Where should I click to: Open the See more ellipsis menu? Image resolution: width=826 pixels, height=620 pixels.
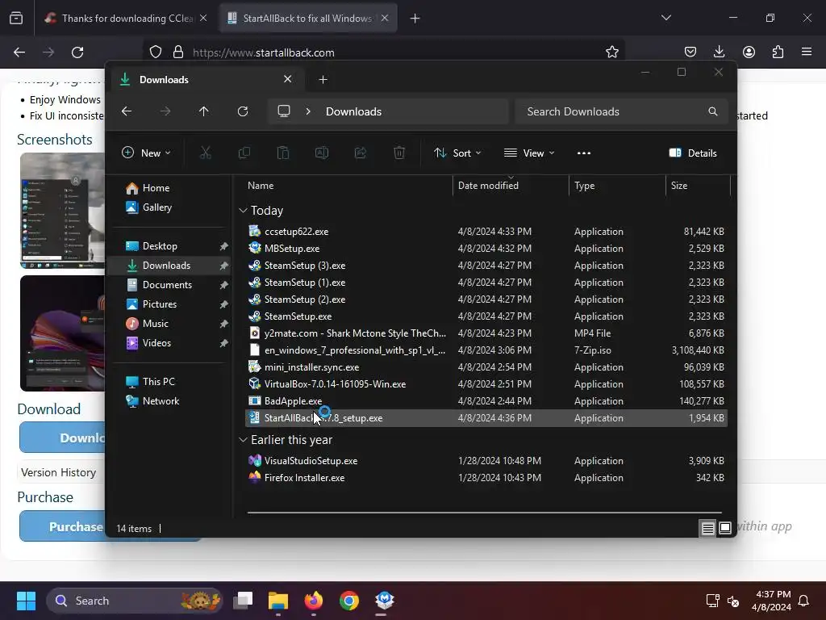click(x=584, y=153)
